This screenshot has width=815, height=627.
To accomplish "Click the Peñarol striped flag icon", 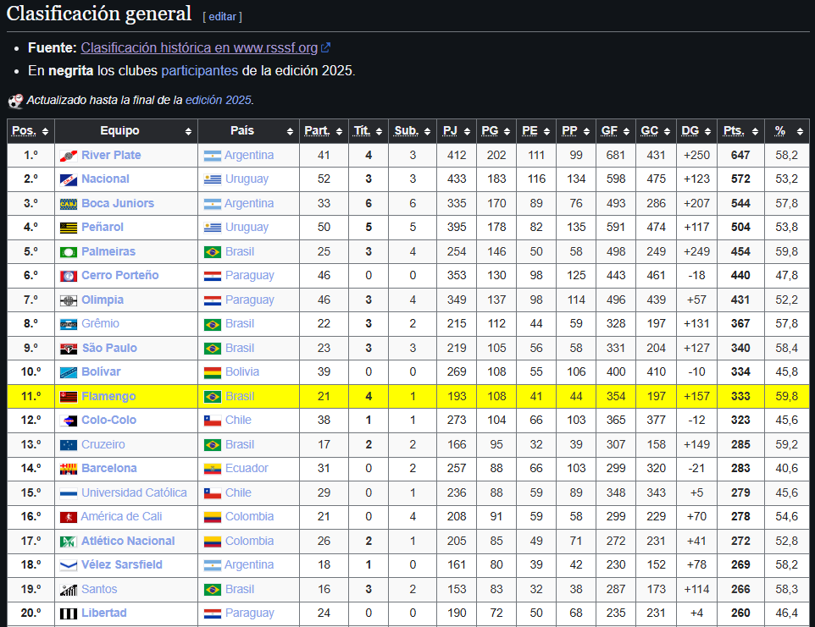I will (x=69, y=228).
